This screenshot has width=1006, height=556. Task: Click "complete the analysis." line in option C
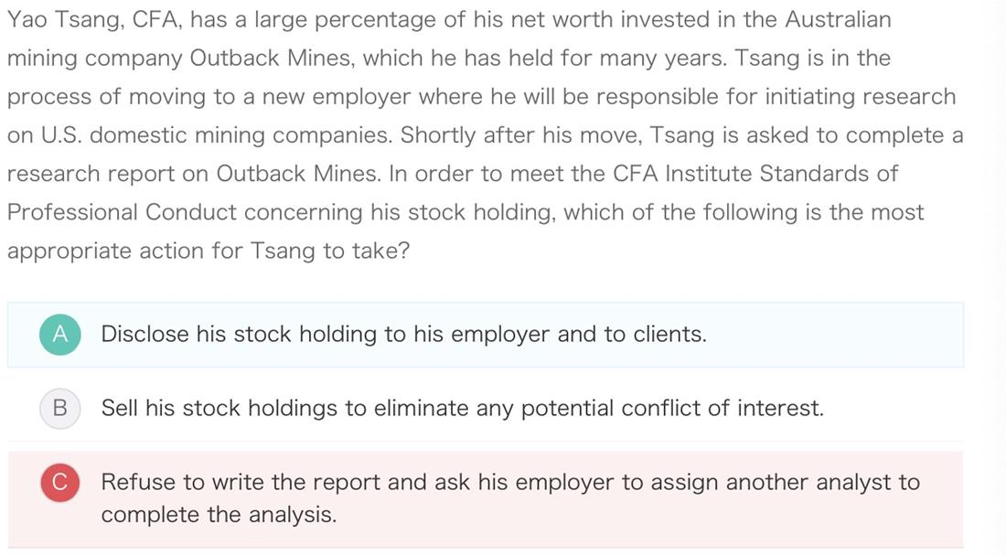(219, 514)
